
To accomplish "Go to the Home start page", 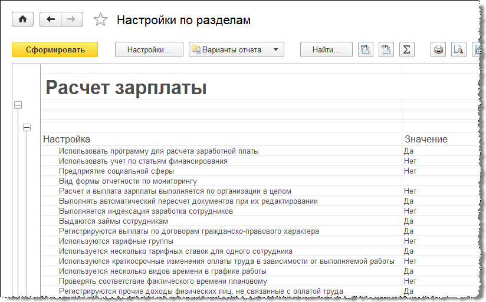I will 23,19.
